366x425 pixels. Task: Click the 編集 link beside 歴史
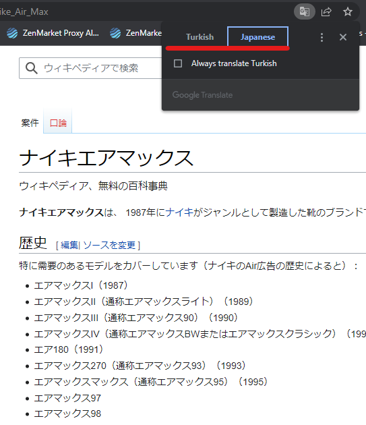pos(69,245)
